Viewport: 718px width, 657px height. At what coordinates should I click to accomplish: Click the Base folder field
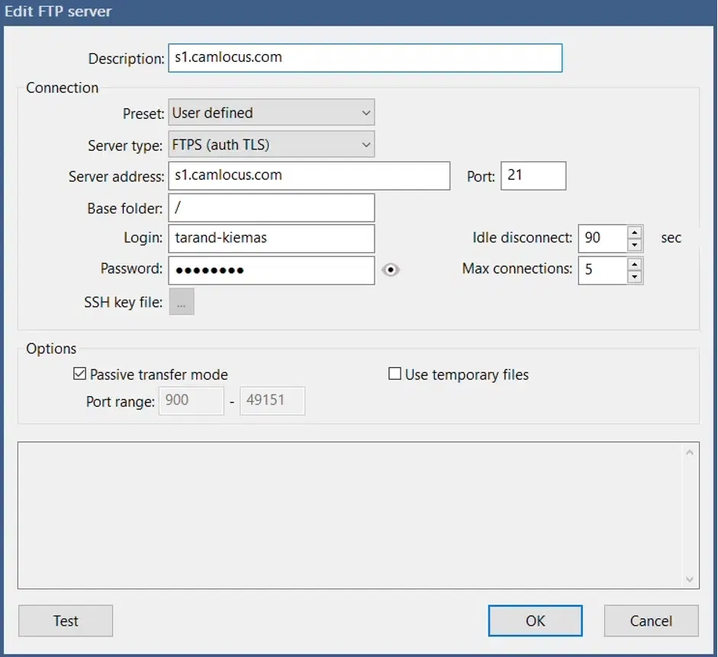click(x=271, y=207)
